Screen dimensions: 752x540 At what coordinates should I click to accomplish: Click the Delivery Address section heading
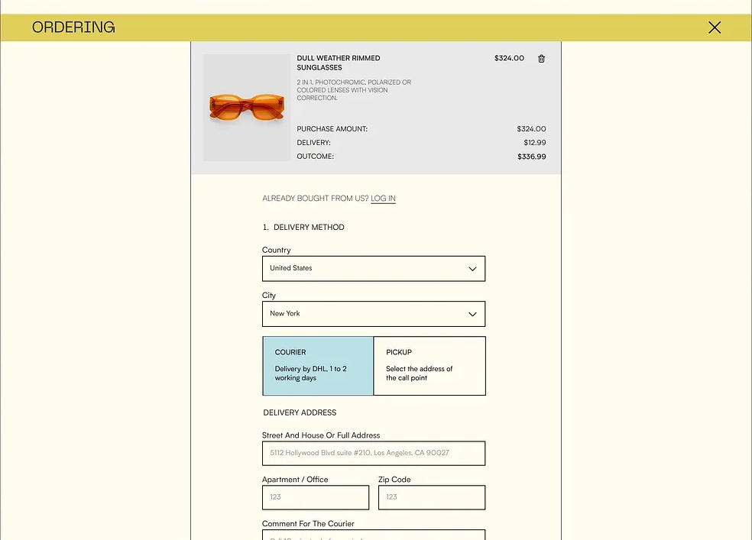[300, 412]
